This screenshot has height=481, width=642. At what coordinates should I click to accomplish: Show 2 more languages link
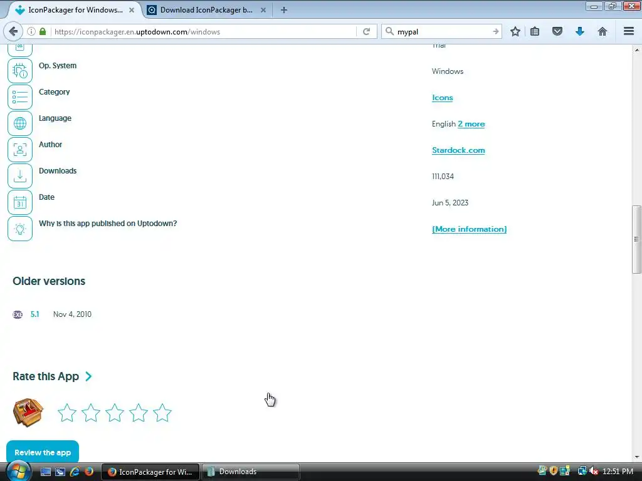[x=471, y=123]
